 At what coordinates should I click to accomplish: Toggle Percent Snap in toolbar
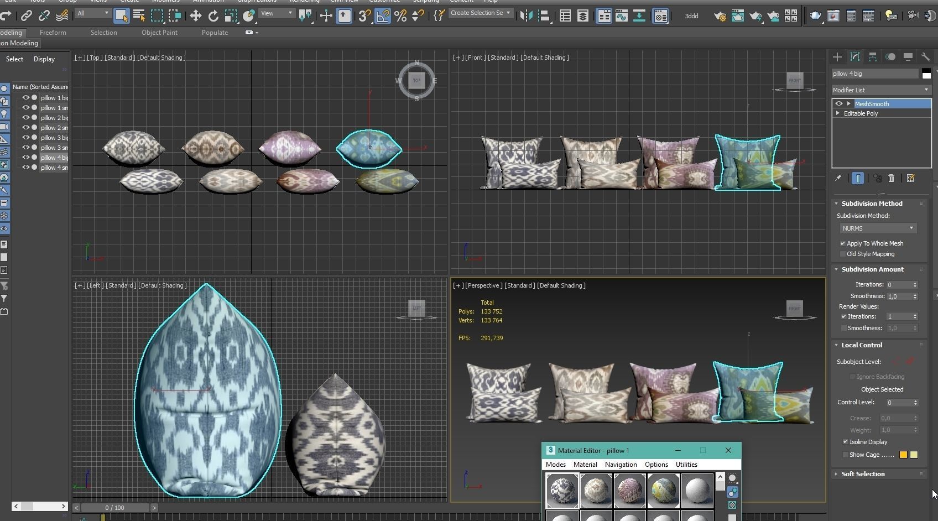pyautogui.click(x=400, y=15)
